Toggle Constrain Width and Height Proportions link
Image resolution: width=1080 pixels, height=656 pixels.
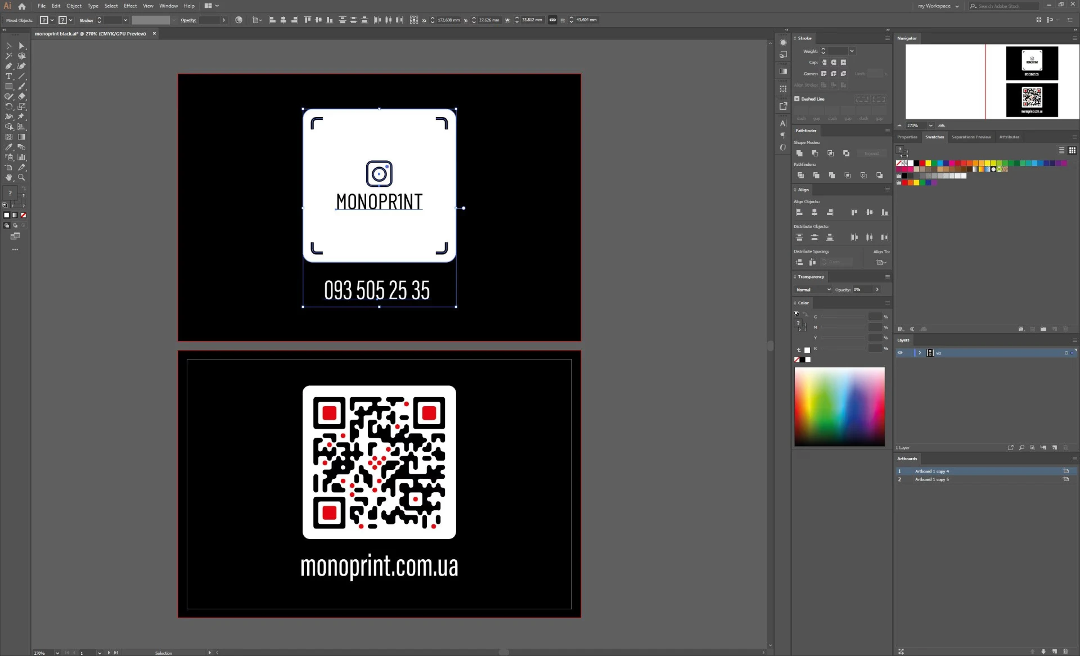coord(553,20)
